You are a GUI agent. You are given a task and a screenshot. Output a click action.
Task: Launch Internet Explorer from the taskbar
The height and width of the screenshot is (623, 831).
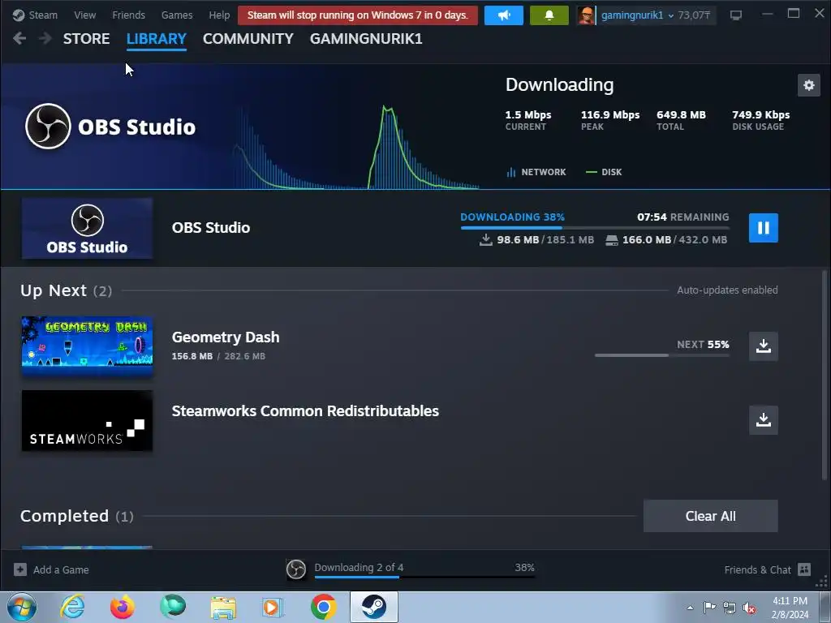tap(72, 607)
